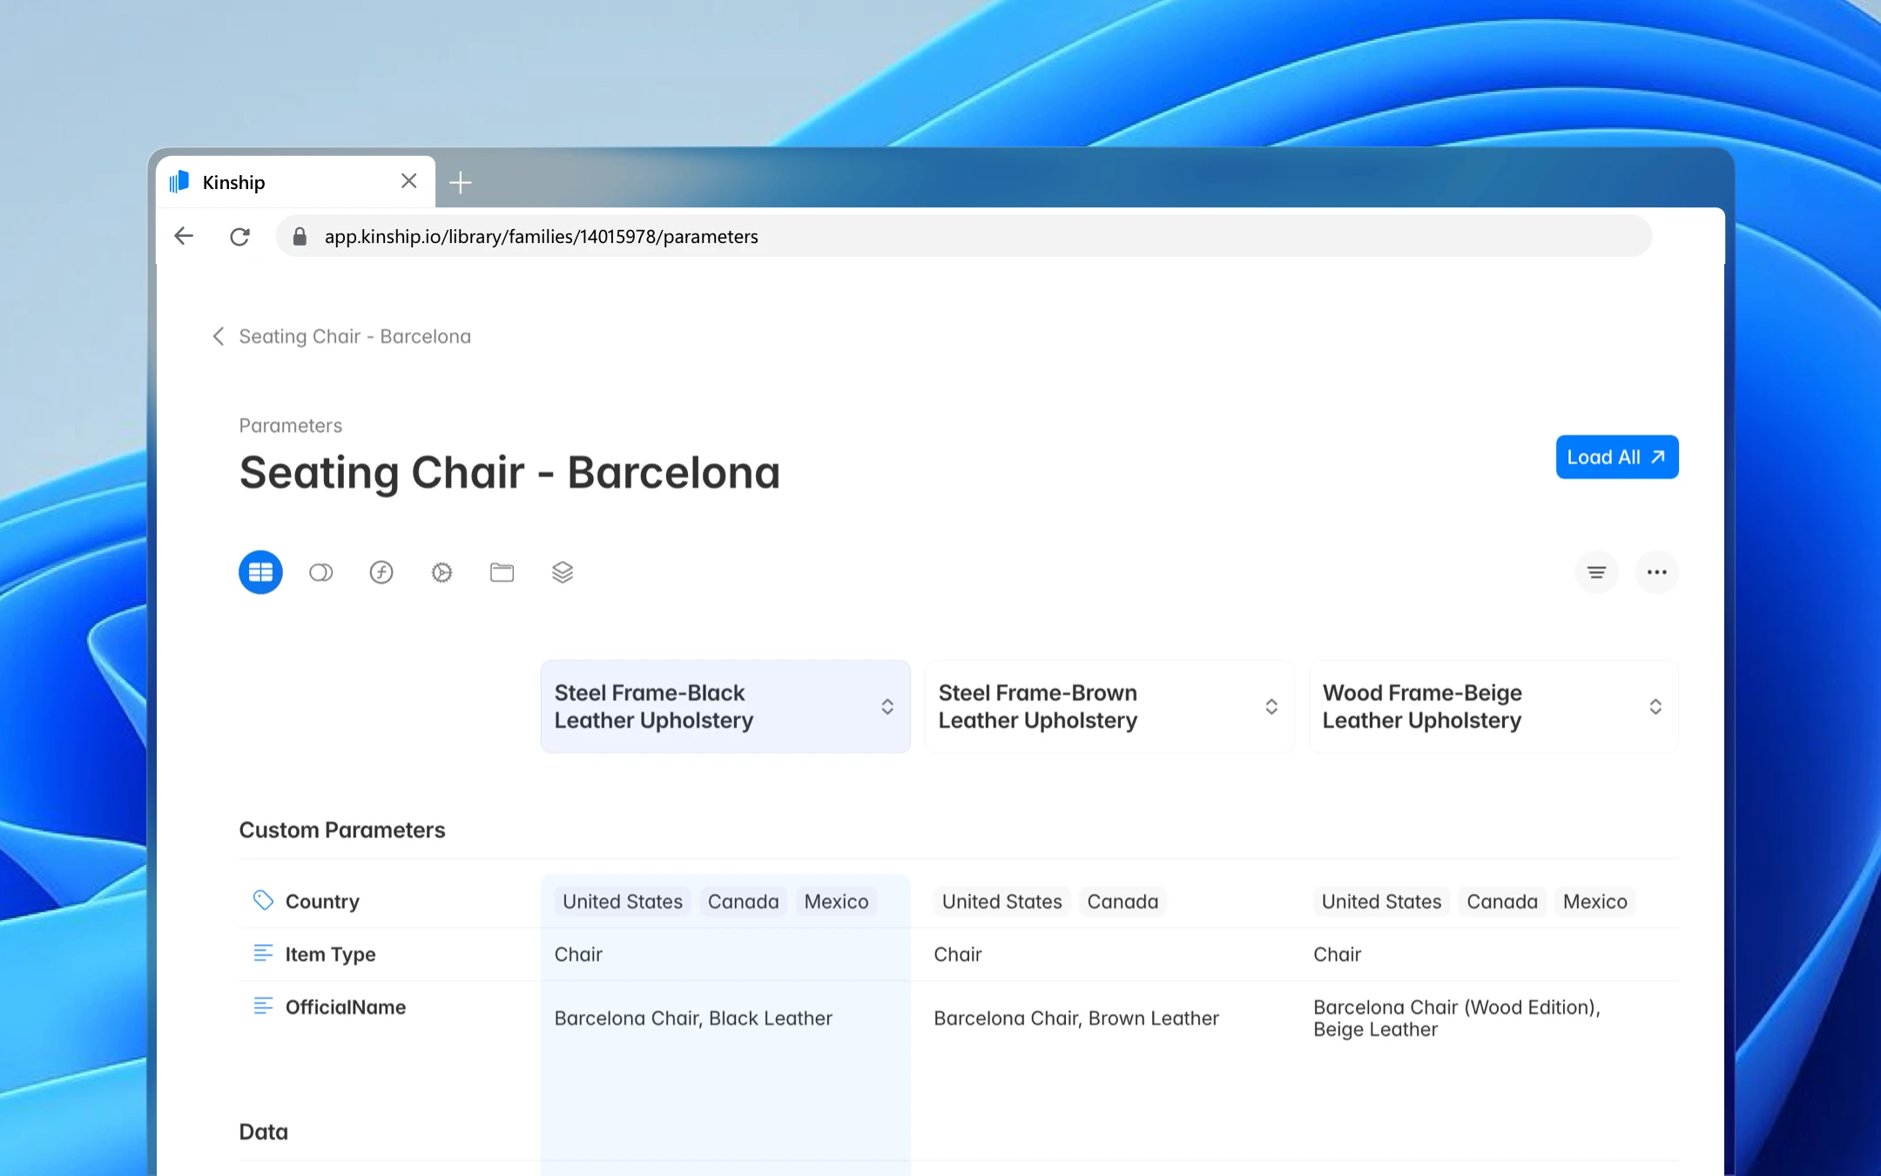Open a new browser tab
Image resolution: width=1881 pixels, height=1176 pixels.
pos(460,182)
